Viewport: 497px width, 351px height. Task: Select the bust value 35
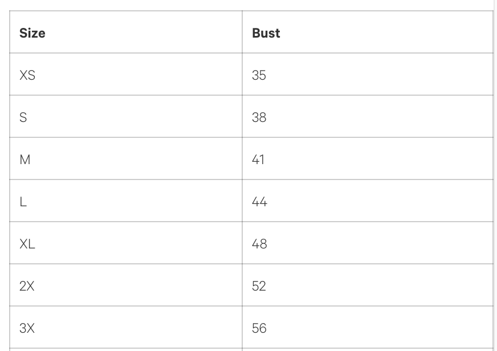coord(259,75)
